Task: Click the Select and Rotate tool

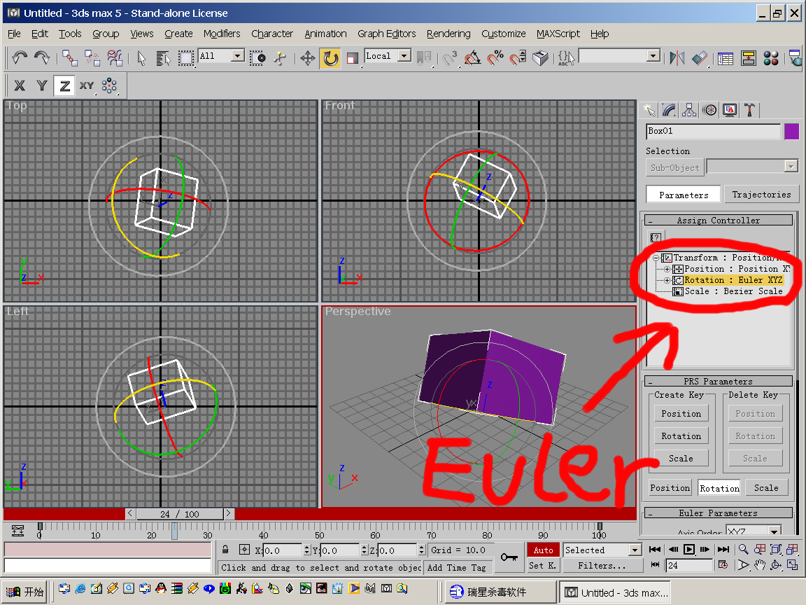Action: 330,57
